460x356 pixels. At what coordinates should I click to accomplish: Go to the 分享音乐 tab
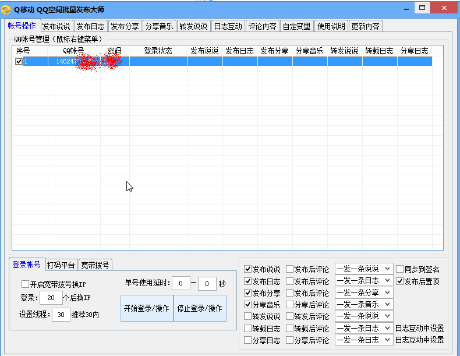click(160, 26)
